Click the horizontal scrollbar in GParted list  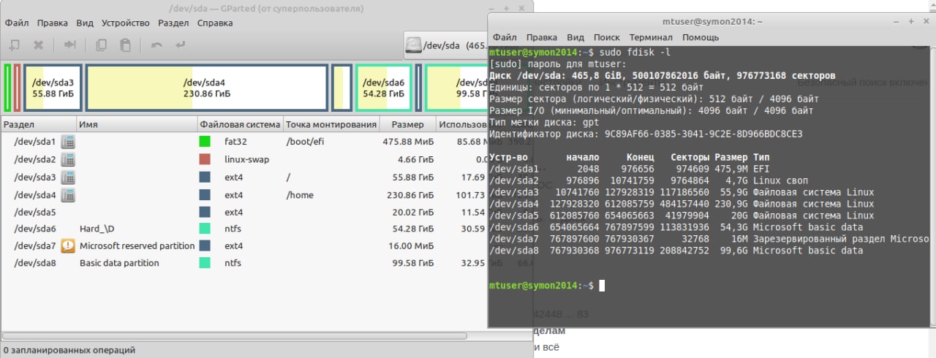pos(234,336)
